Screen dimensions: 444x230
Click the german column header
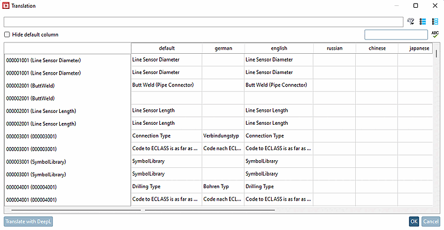(x=223, y=48)
